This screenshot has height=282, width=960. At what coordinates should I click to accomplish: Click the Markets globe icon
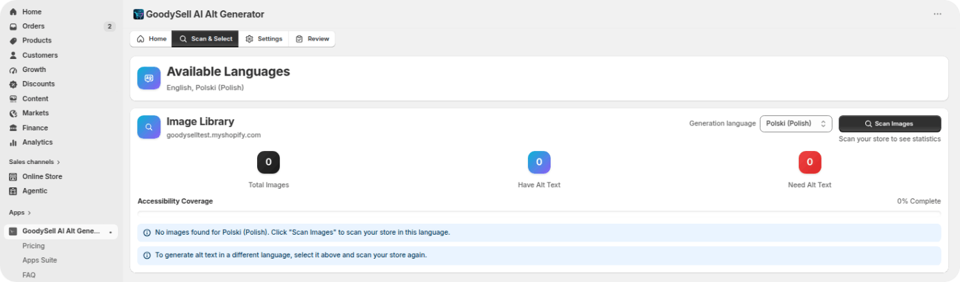tap(13, 113)
